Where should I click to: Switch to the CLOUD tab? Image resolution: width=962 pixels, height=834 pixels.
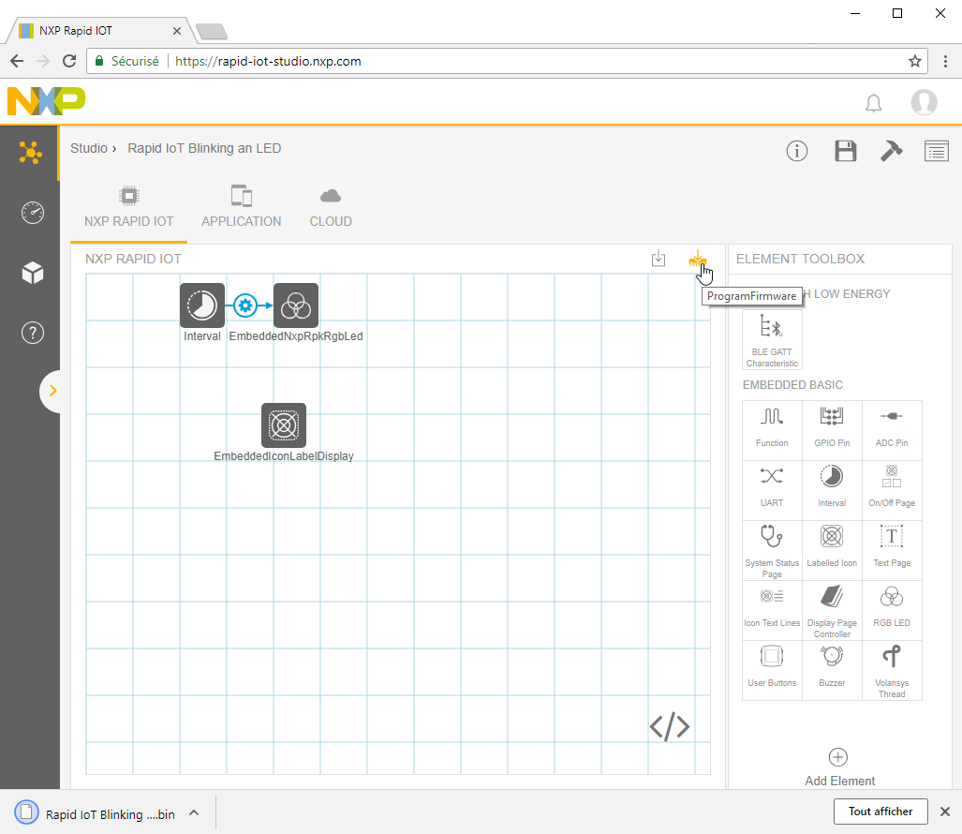(331, 207)
